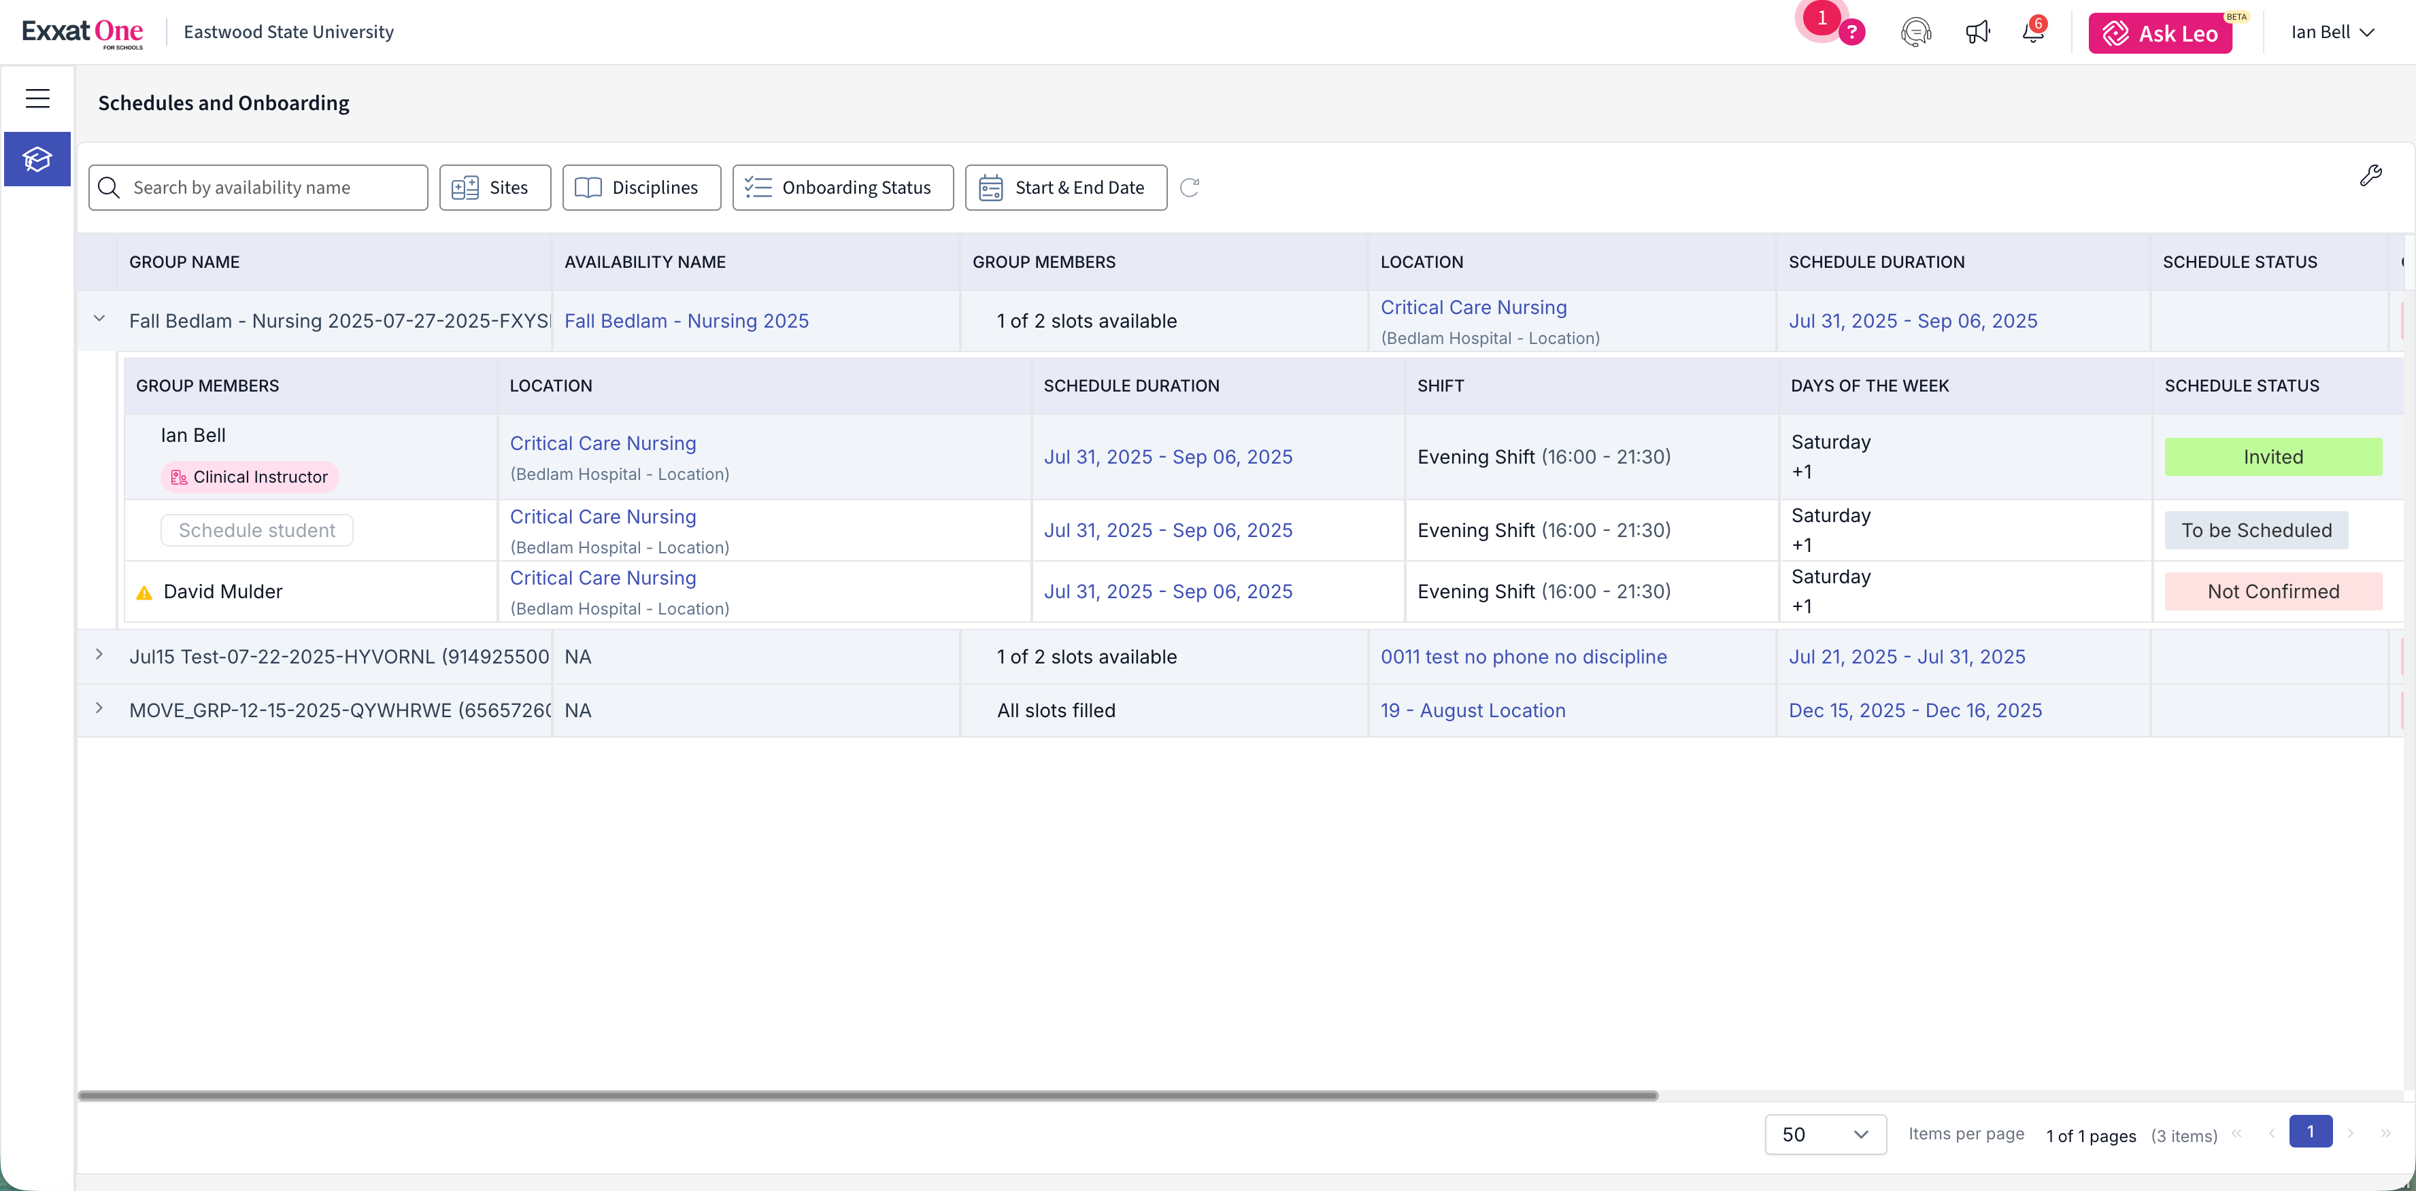The image size is (2416, 1191).
Task: Click the graduation cap sidebar icon
Action: [37, 159]
